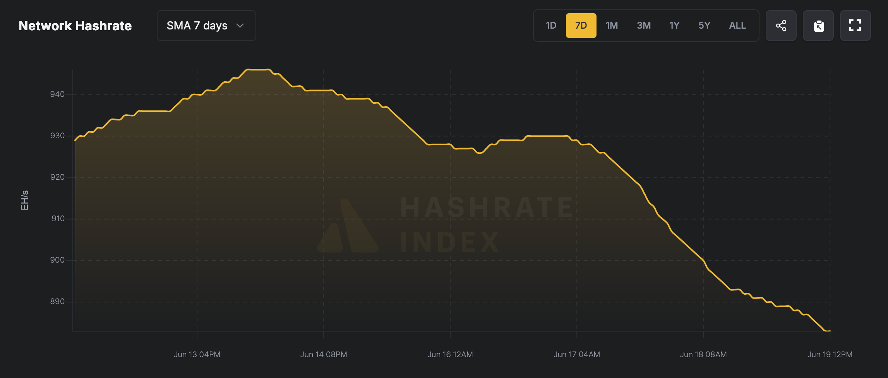
Task: Switch to the 1Y tab
Action: click(x=674, y=26)
